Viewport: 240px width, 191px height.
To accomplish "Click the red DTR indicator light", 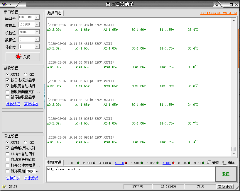I will click(x=126, y=163).
